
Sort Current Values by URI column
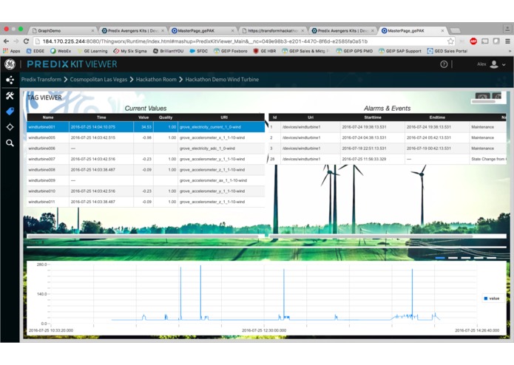tap(224, 117)
